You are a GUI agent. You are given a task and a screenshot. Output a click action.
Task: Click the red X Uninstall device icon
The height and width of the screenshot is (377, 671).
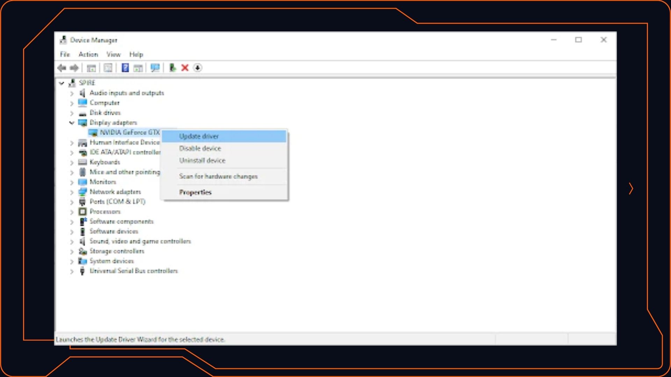(x=185, y=68)
